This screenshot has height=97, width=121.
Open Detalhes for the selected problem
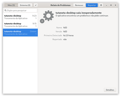[110, 90]
